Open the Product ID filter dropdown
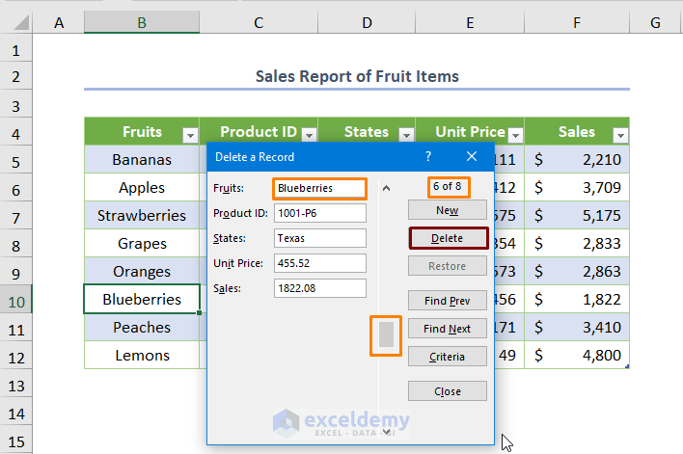 308,136
